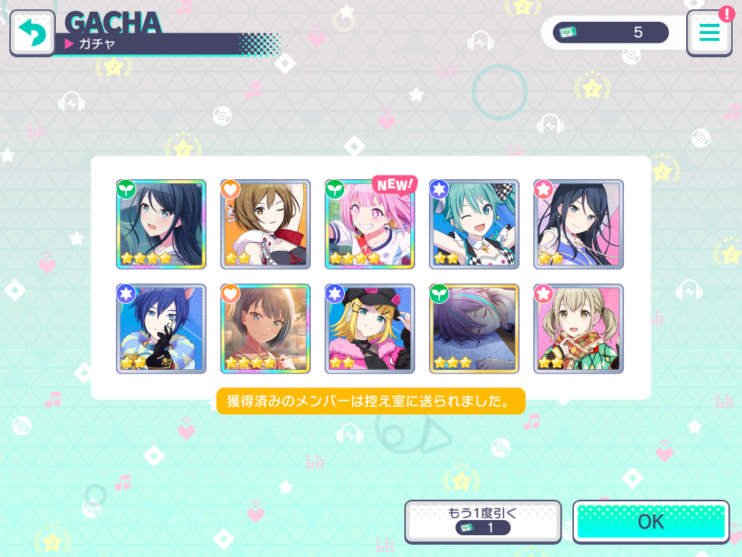Tap the orange notice about duplicate members
Screen dimensions: 742x557
tap(370, 401)
